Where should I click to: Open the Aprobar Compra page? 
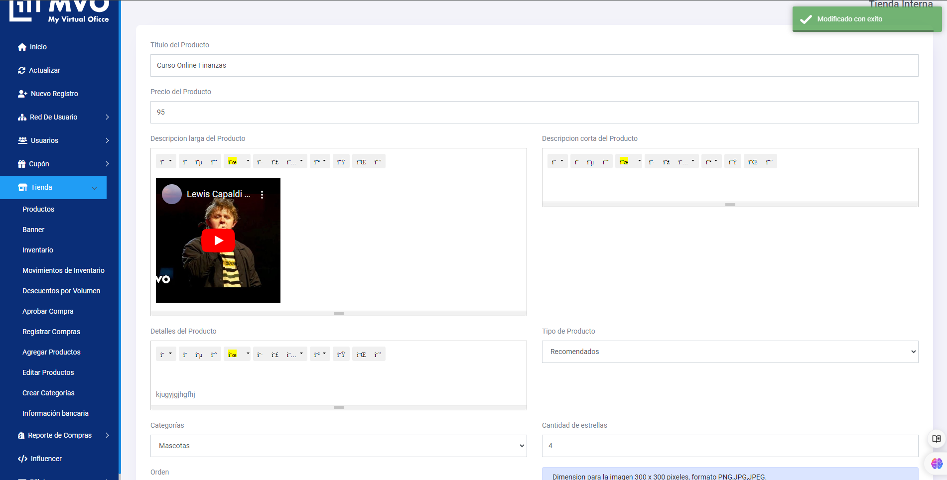pyautogui.click(x=48, y=311)
